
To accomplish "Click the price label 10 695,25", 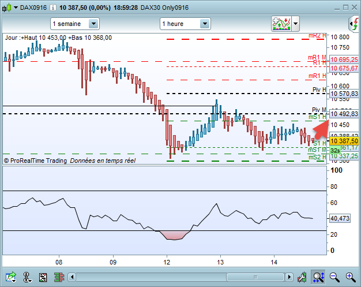I will 344,59.
